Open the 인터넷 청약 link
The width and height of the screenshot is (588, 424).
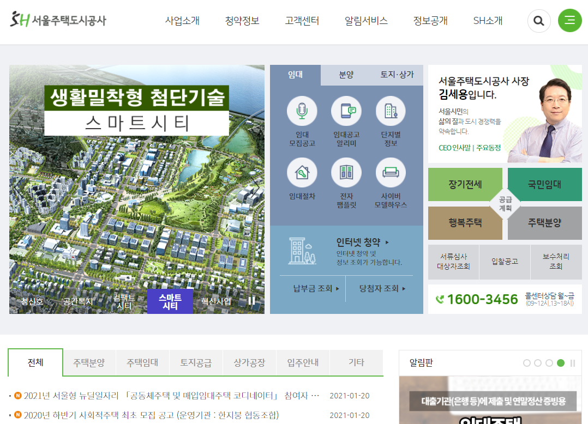[x=362, y=243]
